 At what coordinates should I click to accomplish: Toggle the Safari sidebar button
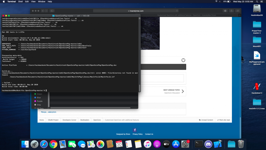pos(52,11)
